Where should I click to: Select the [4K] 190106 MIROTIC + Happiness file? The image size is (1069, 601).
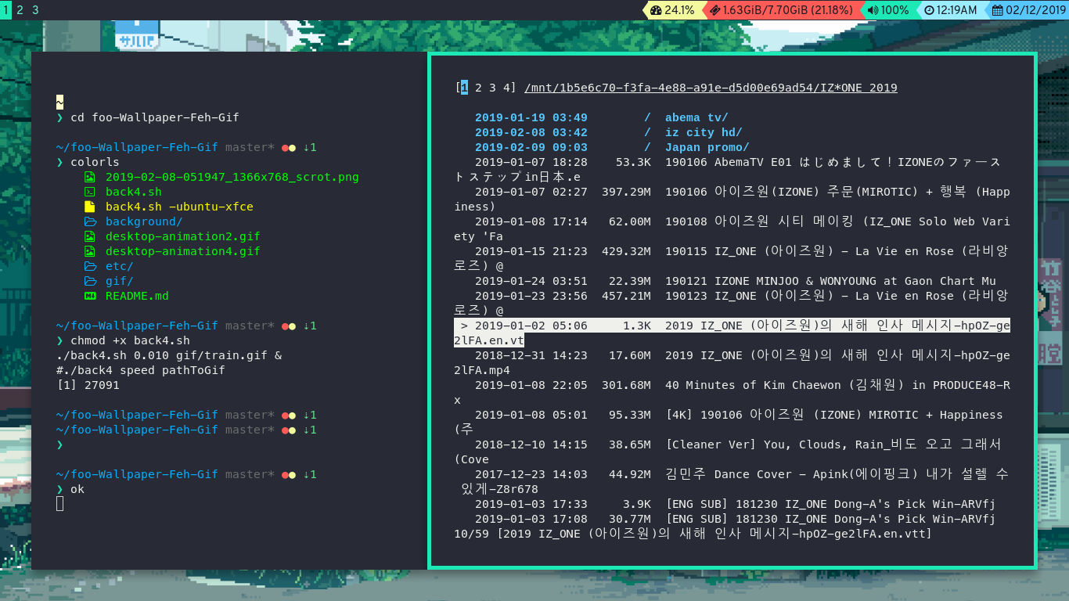(732, 423)
